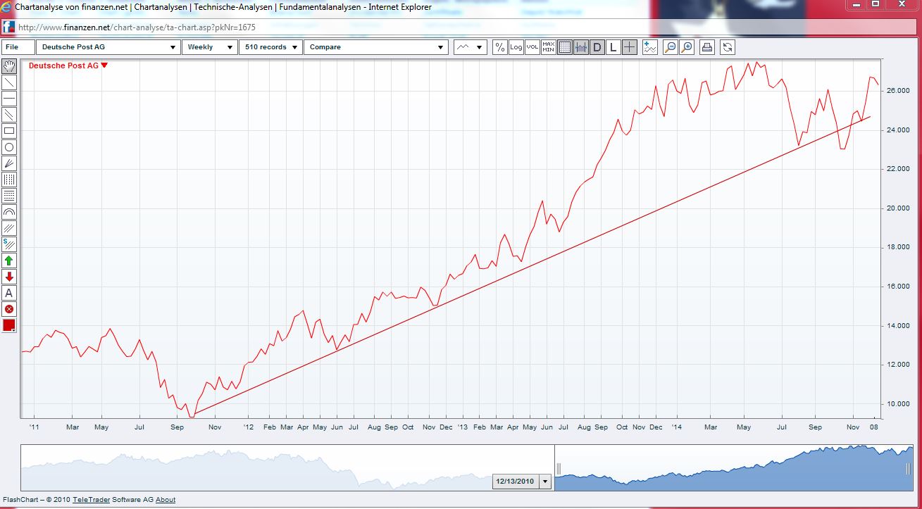This screenshot has width=922, height=509.
Task: Toggle percent scale display
Action: tap(499, 47)
